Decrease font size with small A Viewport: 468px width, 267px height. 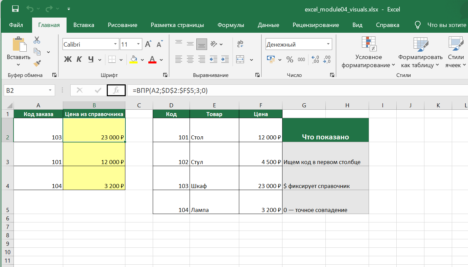coord(159,44)
